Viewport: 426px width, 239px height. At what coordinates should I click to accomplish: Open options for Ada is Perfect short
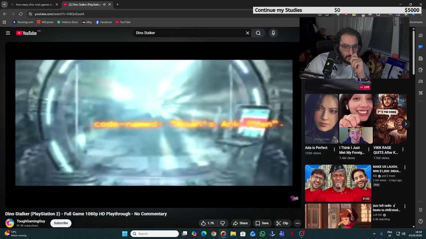(x=334, y=149)
